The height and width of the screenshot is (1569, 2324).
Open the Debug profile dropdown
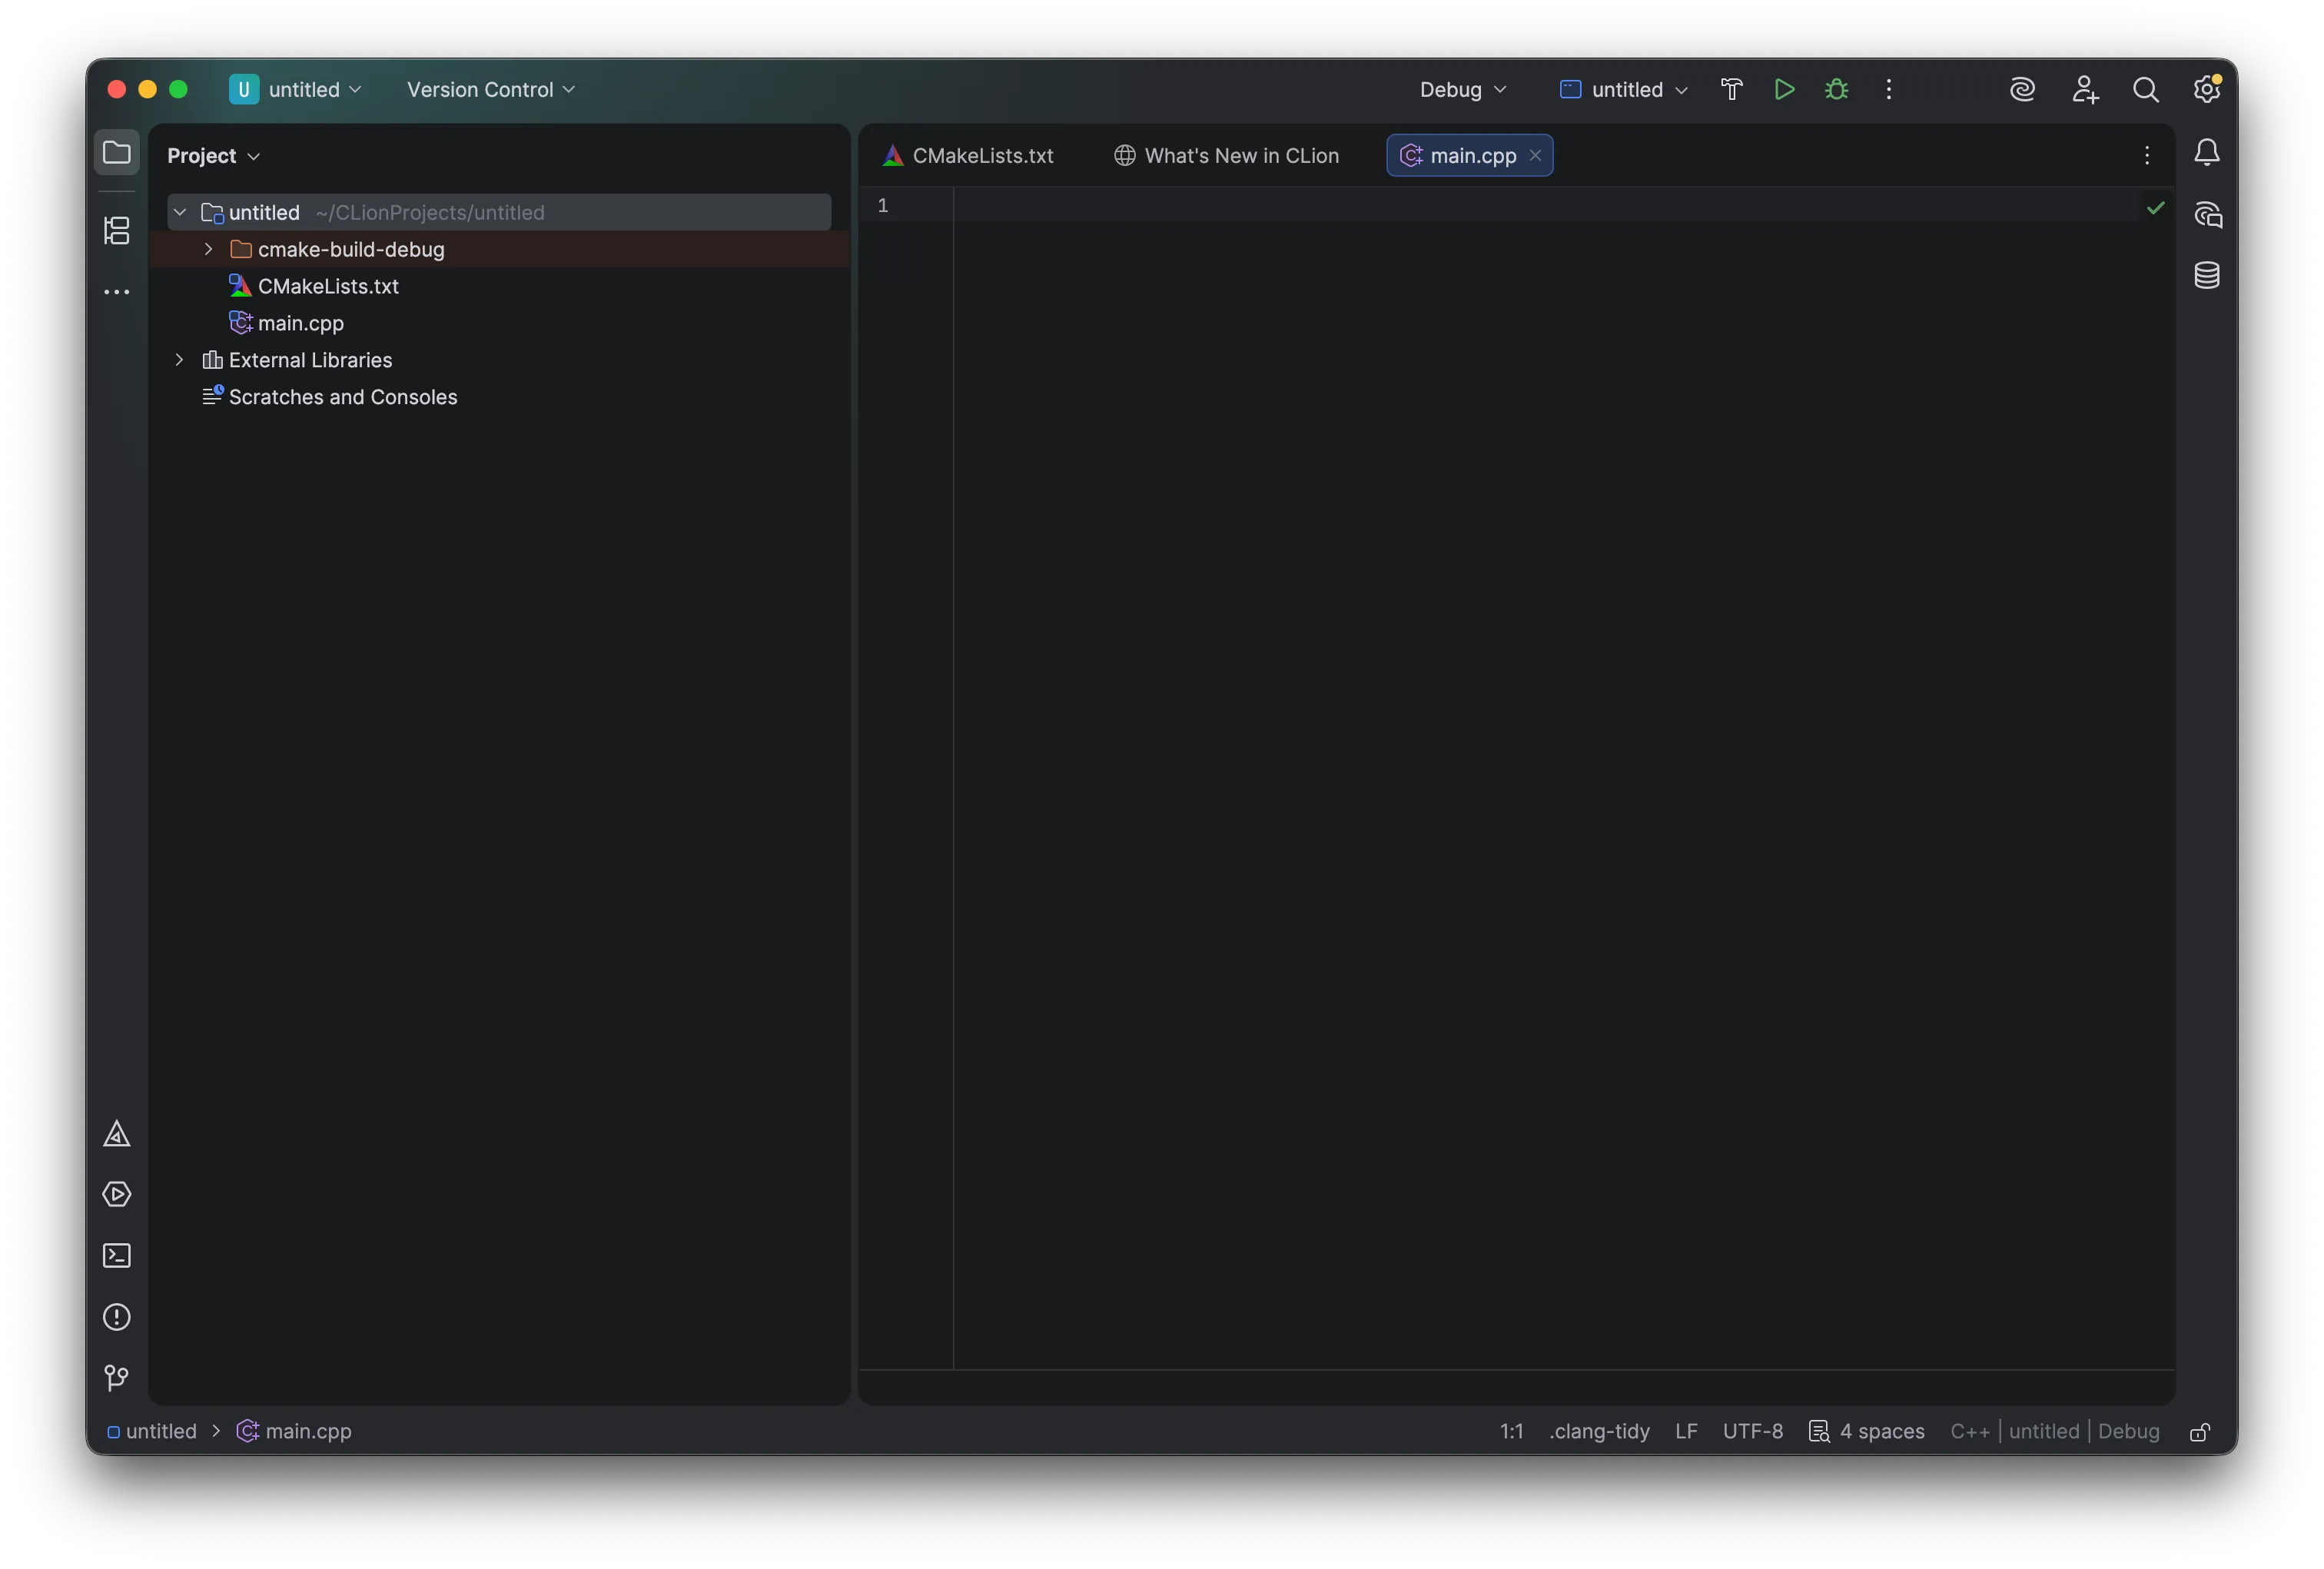coord(1462,90)
